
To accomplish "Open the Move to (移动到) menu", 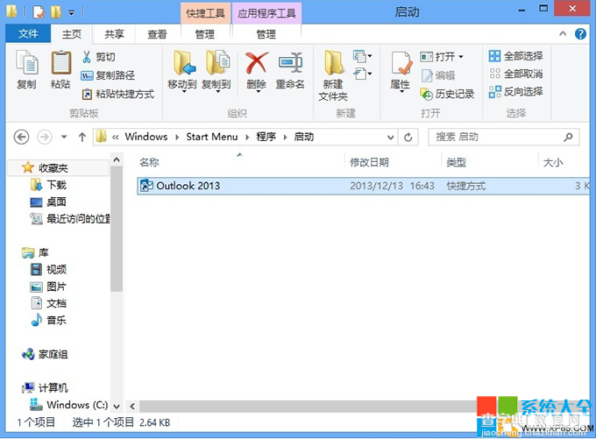I will pyautogui.click(x=182, y=71).
